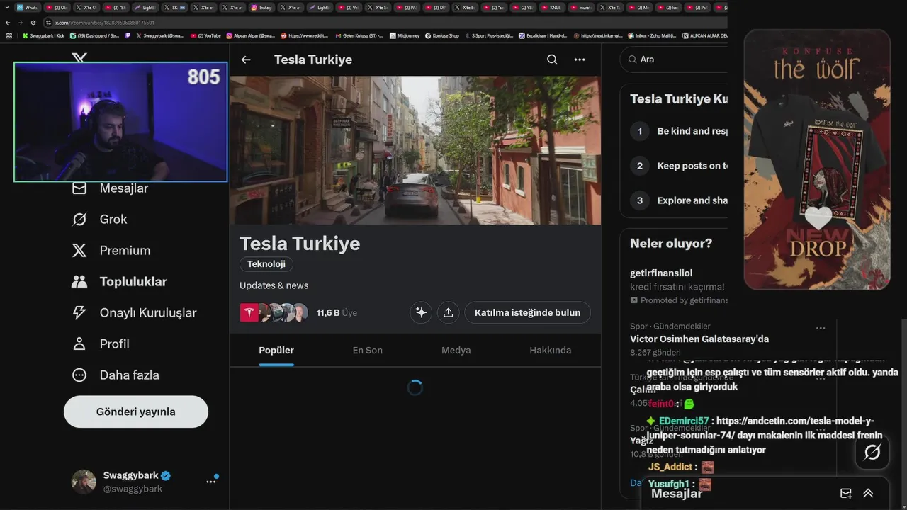Open the Inbox - Zoho Mail bookmark
Screen dimensions: 907x510
coord(651,35)
